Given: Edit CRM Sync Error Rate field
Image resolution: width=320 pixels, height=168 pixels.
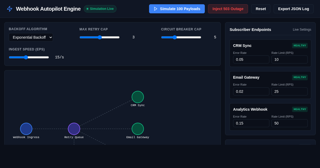Looking at the screenshot, I should (x=251, y=59).
